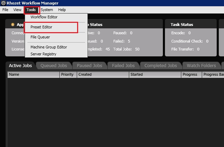Open the System menu
This screenshot has width=224, height=147.
47,10
